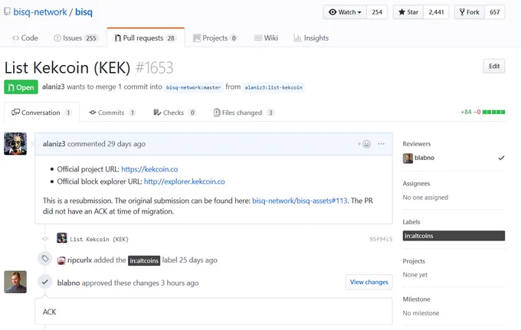Select the Commits tab
Screen dimensions: 521x330
(x=113, y=113)
